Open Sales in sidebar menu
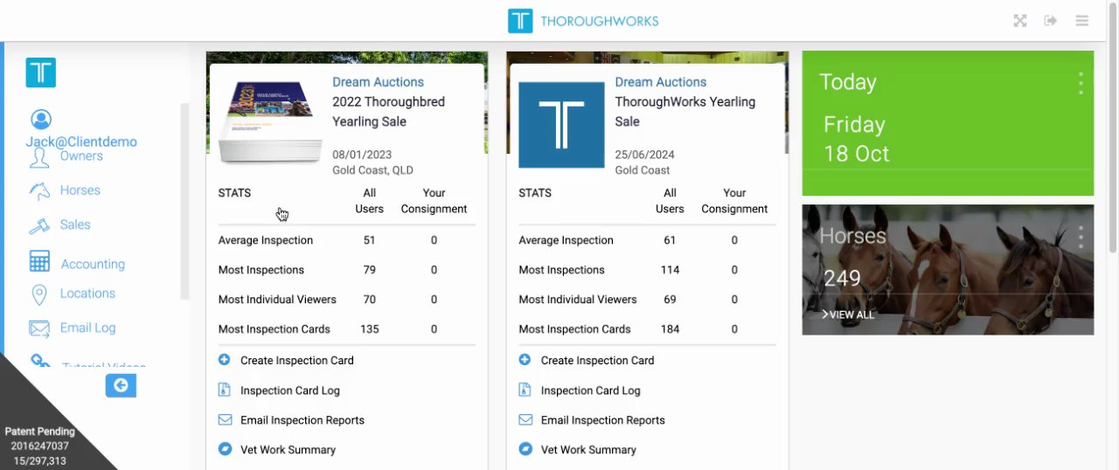Image resolution: width=1119 pixels, height=470 pixels. [75, 225]
